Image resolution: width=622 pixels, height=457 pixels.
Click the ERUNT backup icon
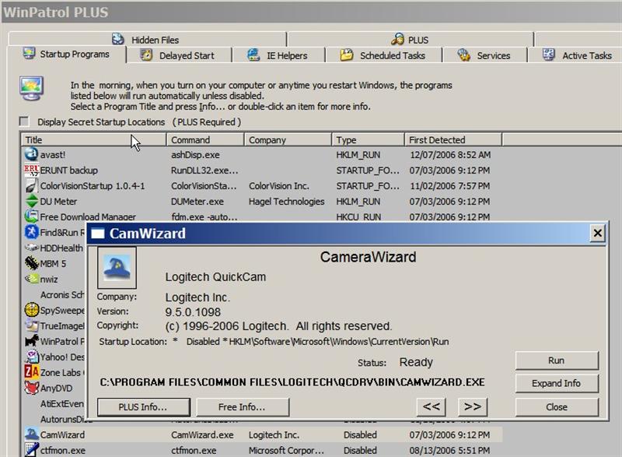(x=31, y=170)
